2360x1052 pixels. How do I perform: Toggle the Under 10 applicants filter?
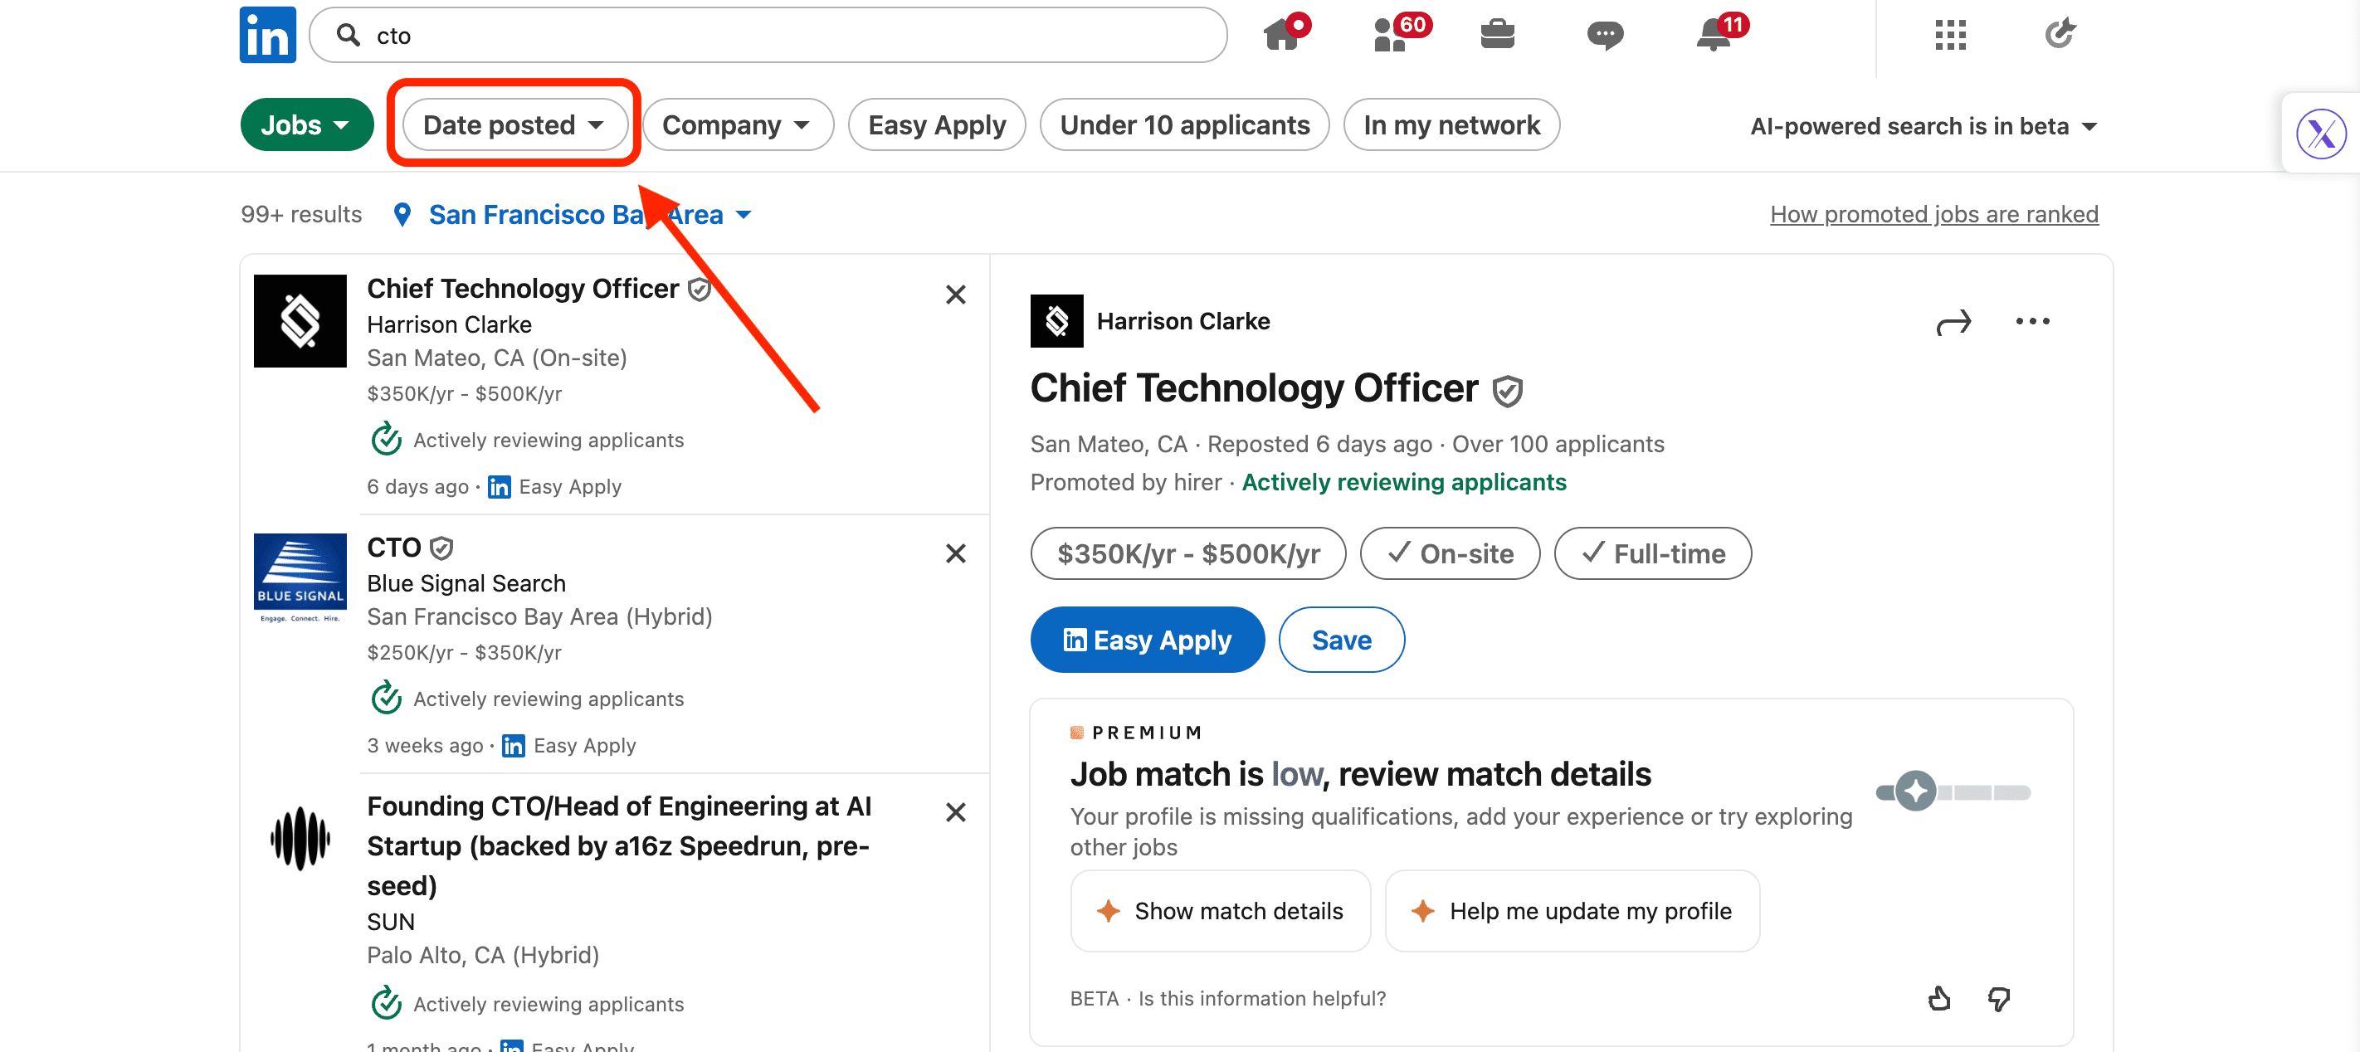point(1183,125)
